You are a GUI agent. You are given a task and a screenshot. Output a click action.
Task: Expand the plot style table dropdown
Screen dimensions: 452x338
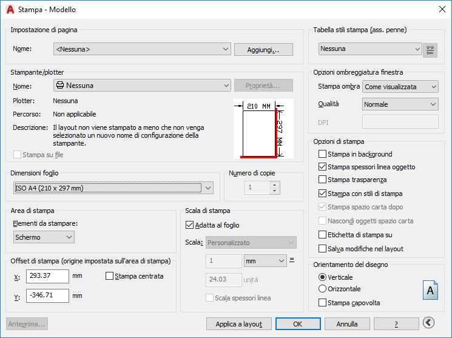tap(370, 49)
